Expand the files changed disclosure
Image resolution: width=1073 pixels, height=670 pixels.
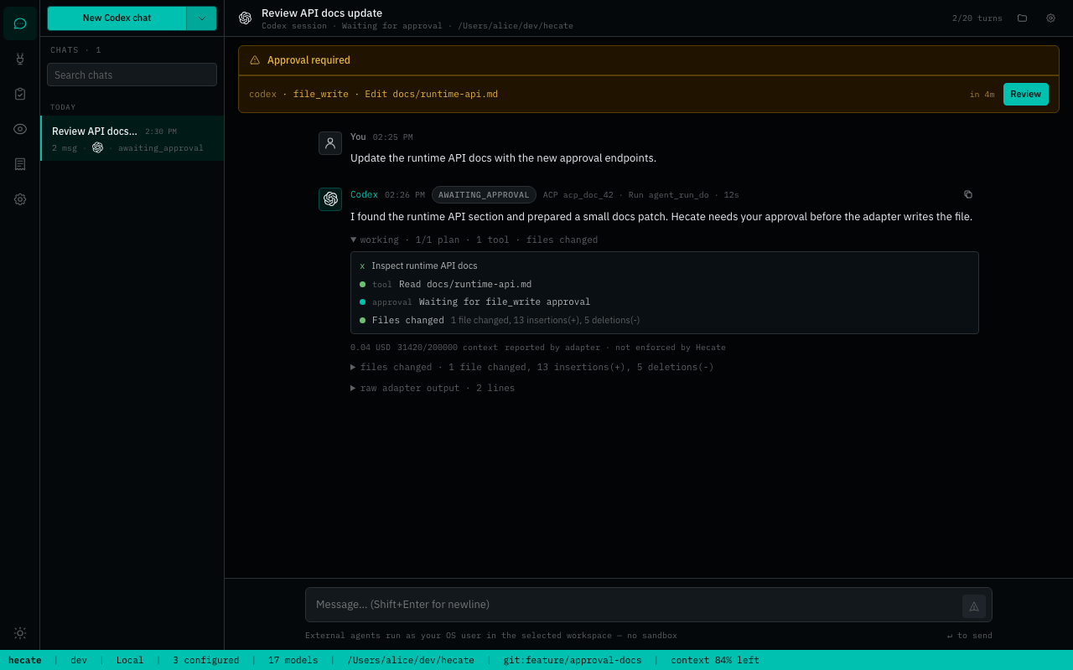532,367
